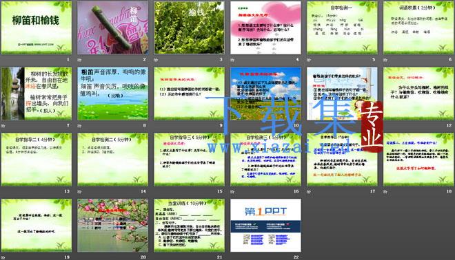This screenshot has height=260, width=455.
Task: Open slide 22 with the 第1PPT logo
Action: [x=265, y=225]
